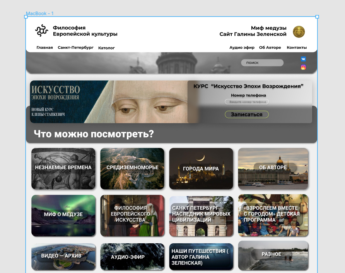Open the Каталог menu item

click(x=106, y=48)
